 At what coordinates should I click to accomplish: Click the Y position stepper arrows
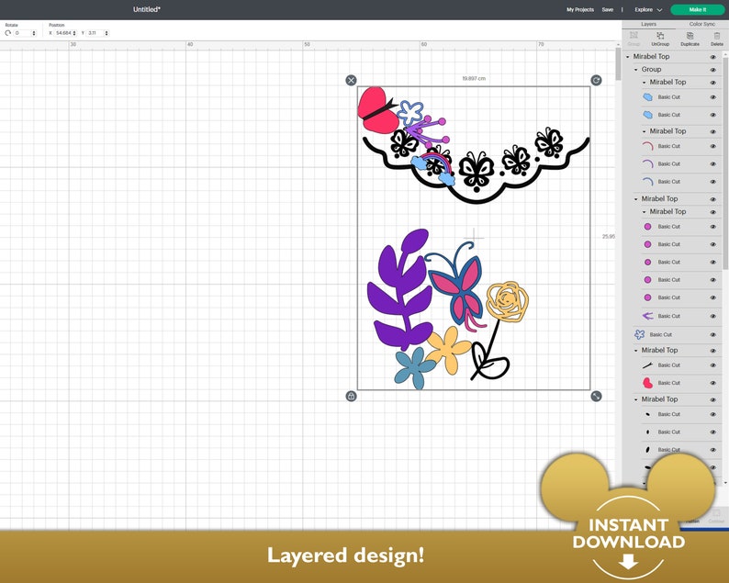point(107,33)
